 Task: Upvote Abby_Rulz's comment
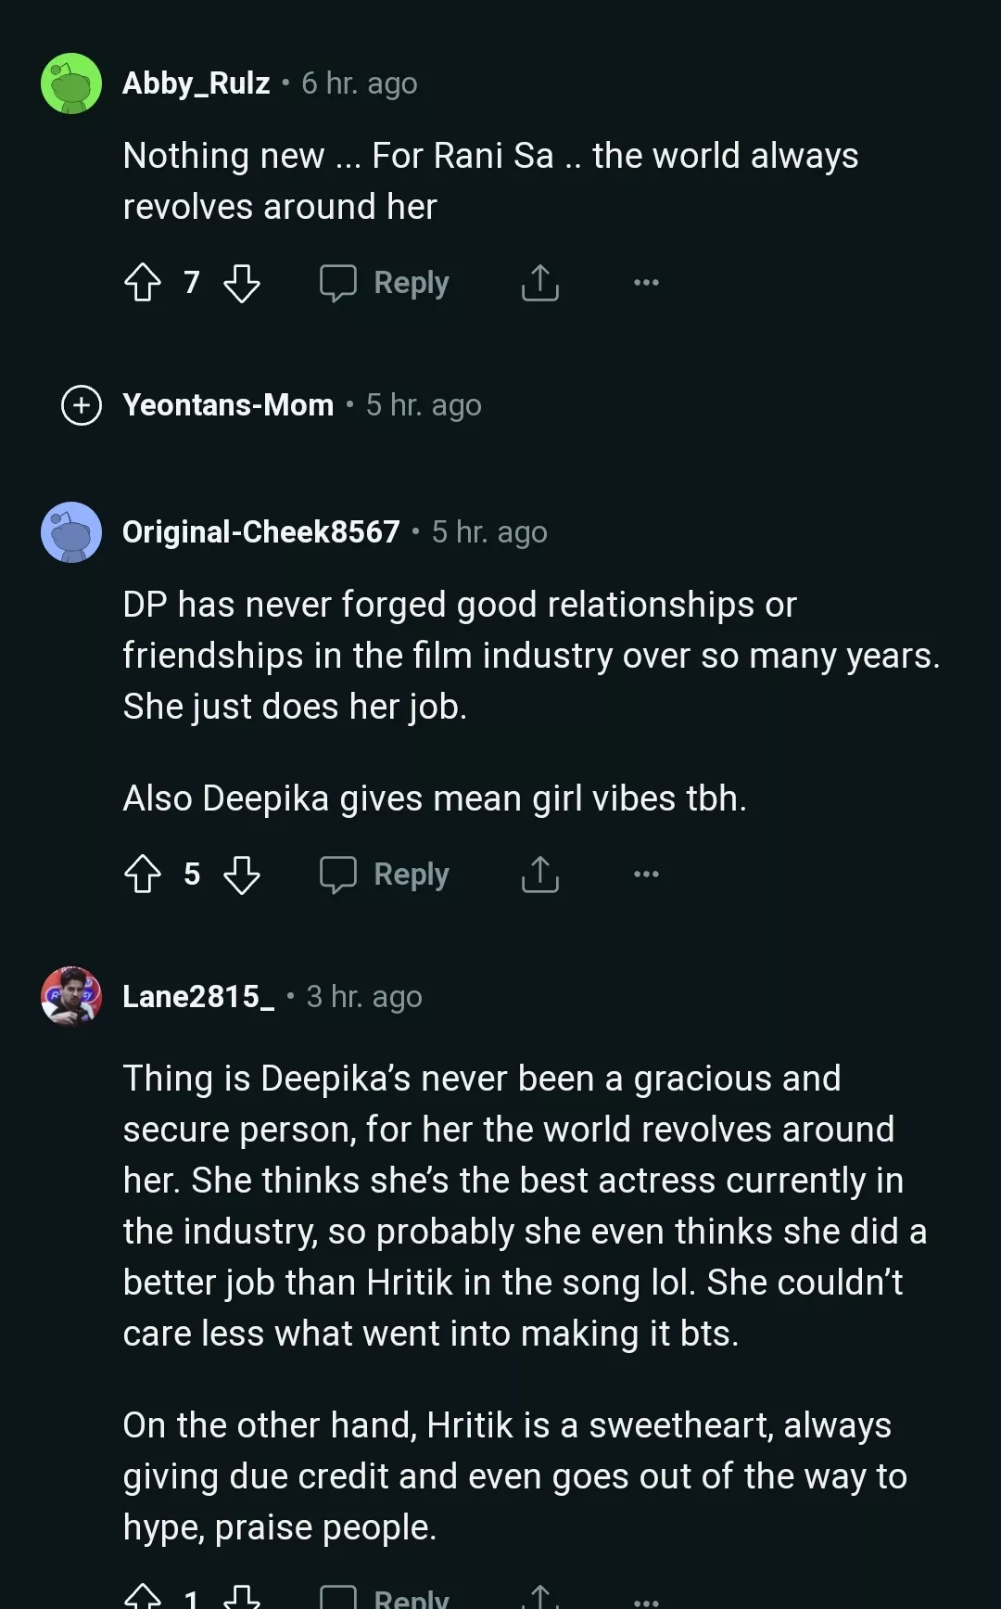coord(143,282)
